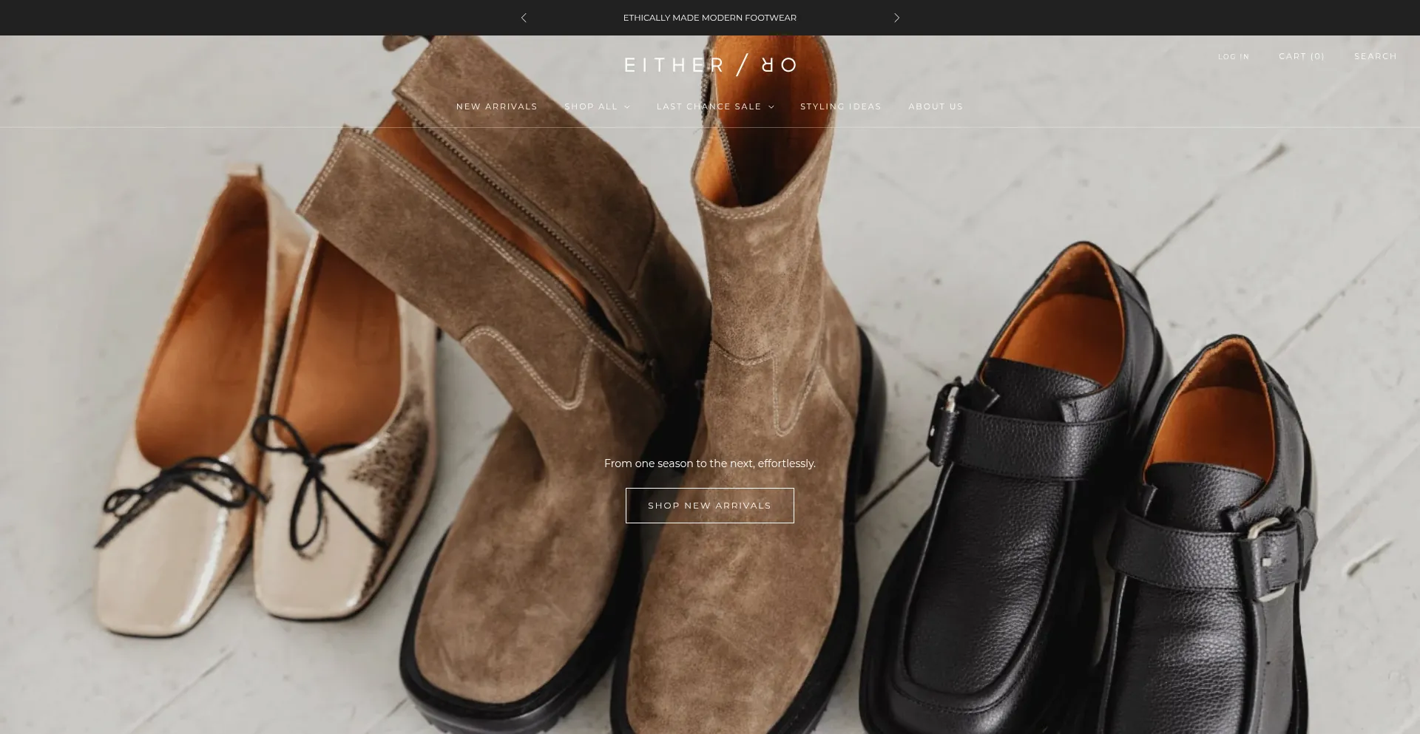
Task: Go to Styling Ideas
Action: (840, 106)
